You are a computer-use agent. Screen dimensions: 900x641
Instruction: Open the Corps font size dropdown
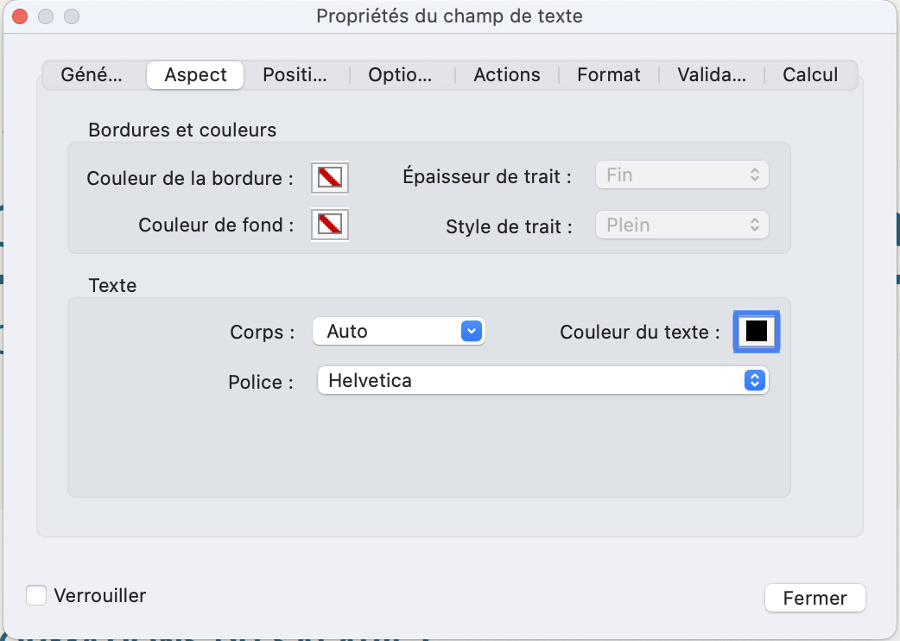click(399, 331)
